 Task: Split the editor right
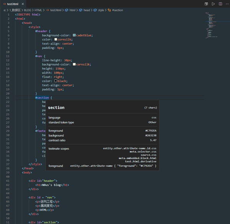click(220, 3)
